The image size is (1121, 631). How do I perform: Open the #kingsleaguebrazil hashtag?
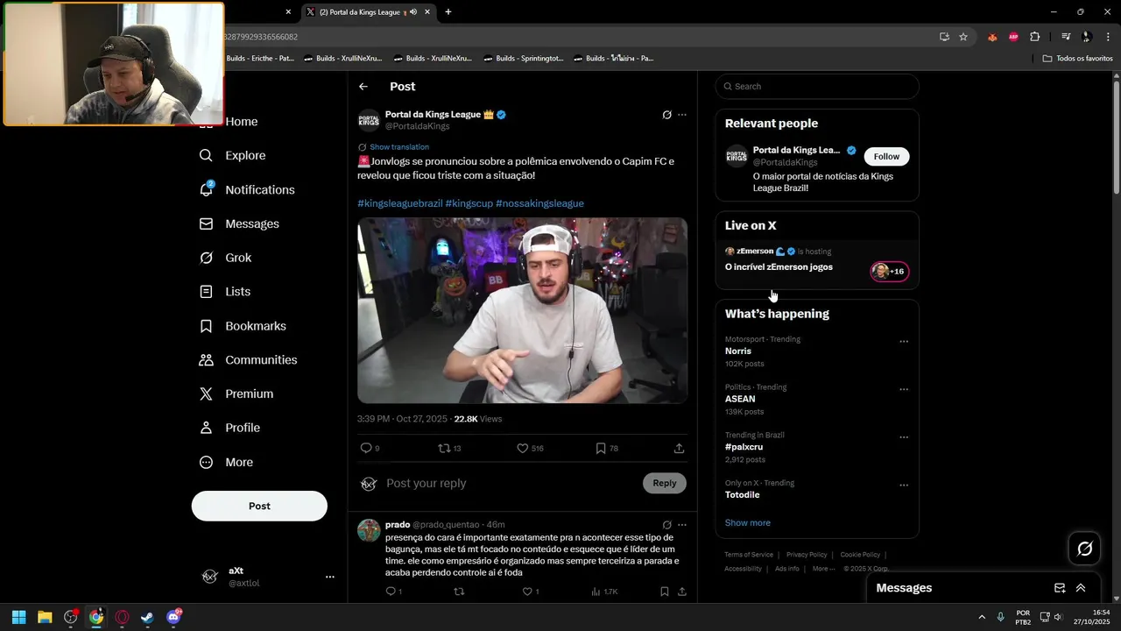click(400, 203)
